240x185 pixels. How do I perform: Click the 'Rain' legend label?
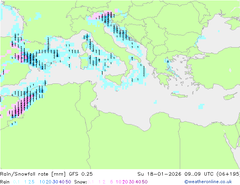click(x=5, y=182)
